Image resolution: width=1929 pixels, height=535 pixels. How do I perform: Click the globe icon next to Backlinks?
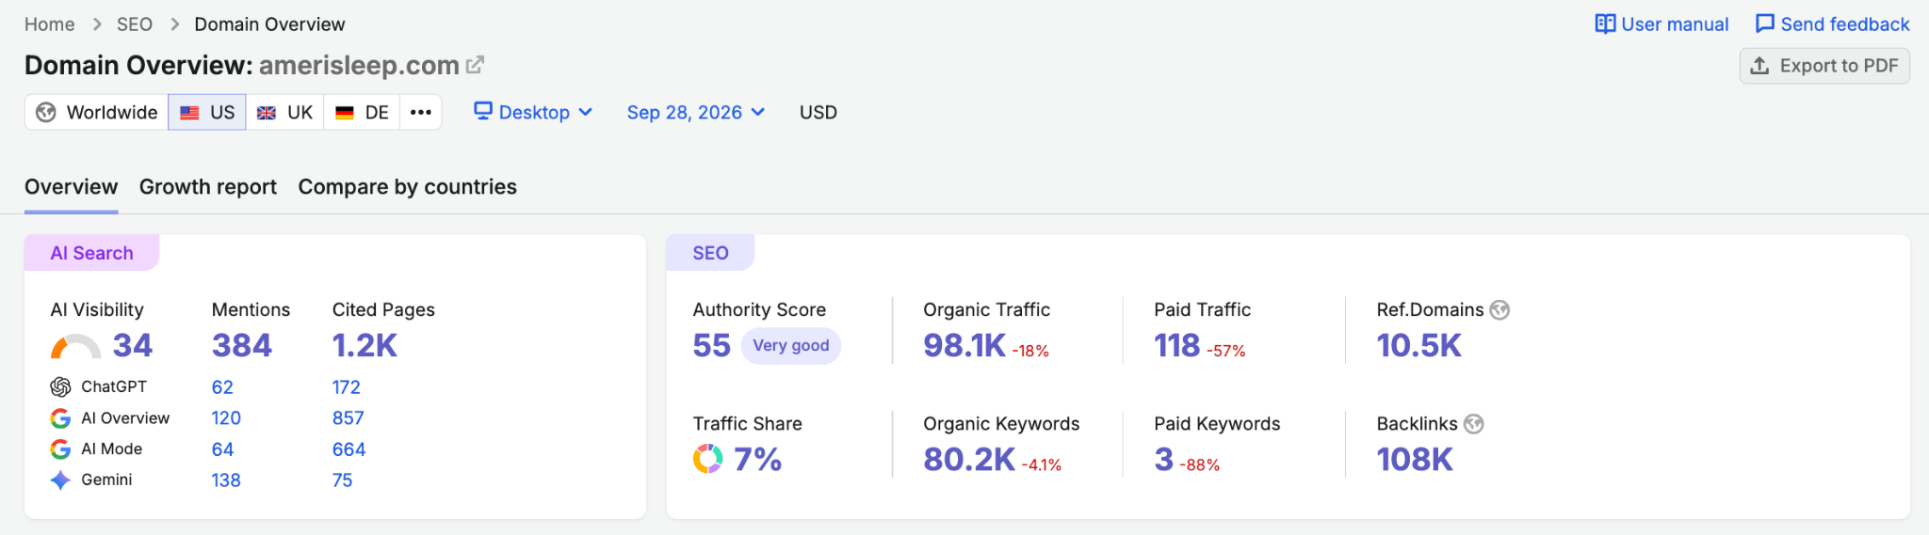1474,424
